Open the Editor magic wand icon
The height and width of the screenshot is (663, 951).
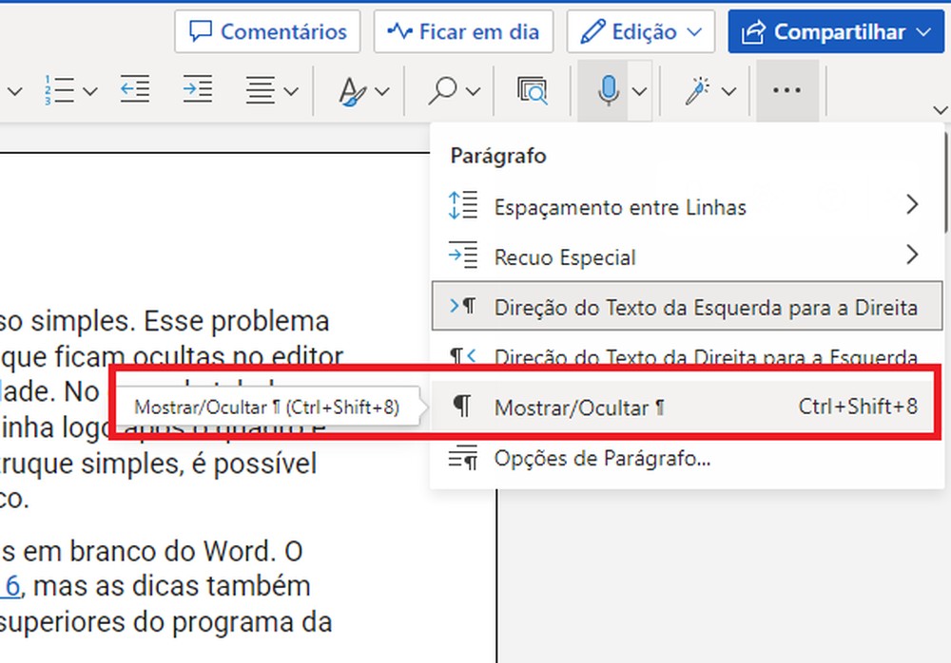[697, 90]
